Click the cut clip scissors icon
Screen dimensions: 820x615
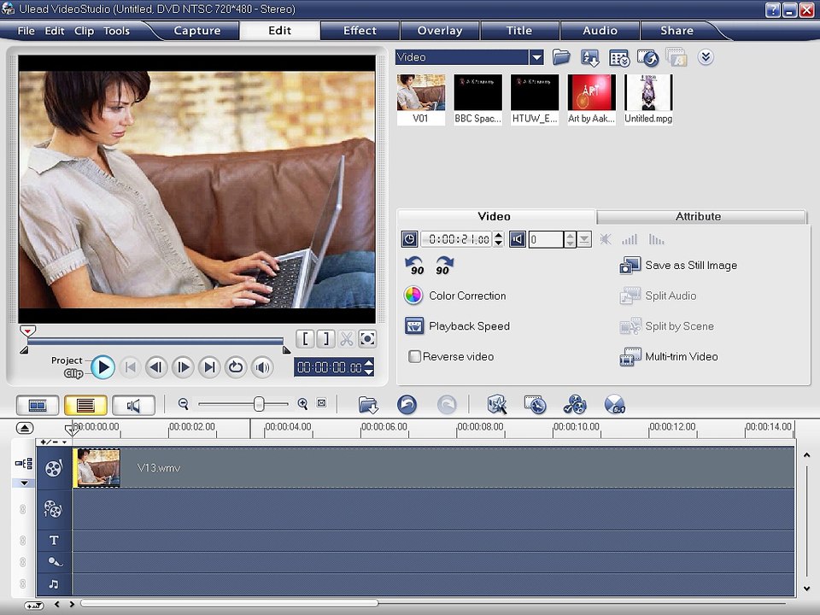(346, 339)
